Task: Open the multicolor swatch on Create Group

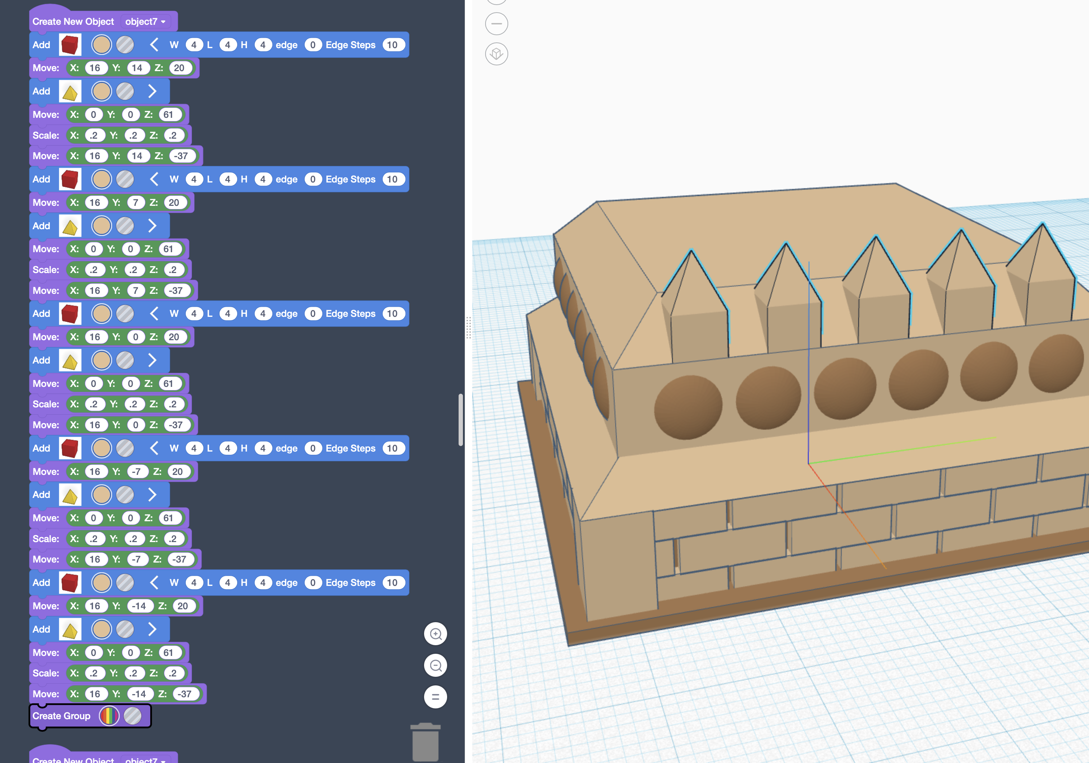Action: click(x=109, y=716)
